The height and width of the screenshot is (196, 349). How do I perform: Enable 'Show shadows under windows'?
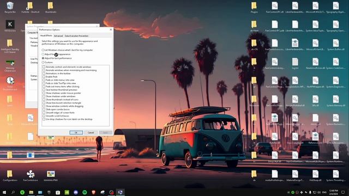click(44, 96)
